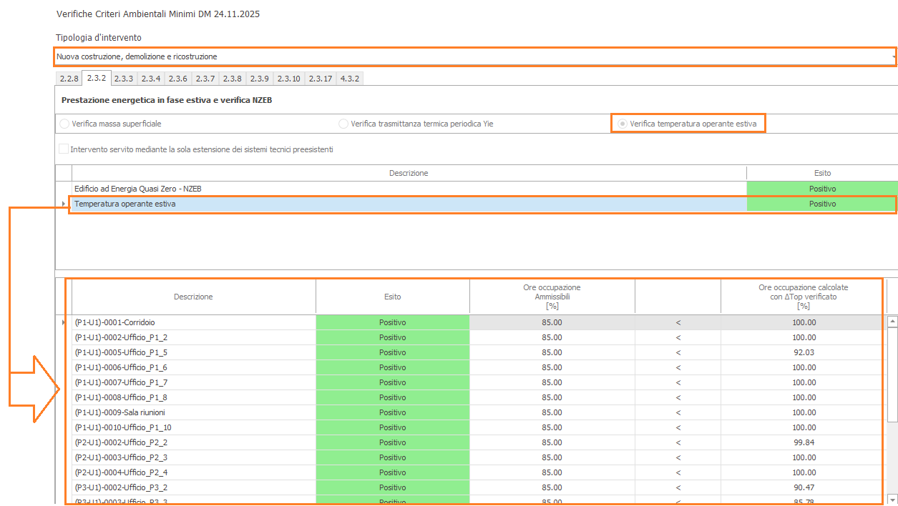Enable Intervento servito mediante sola estensione checkbox
The image size is (898, 506).
click(64, 149)
